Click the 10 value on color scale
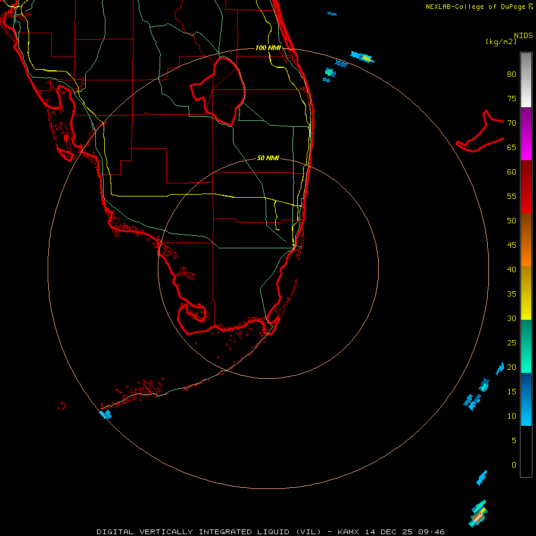Screen dimensions: 536x536 tap(512, 416)
